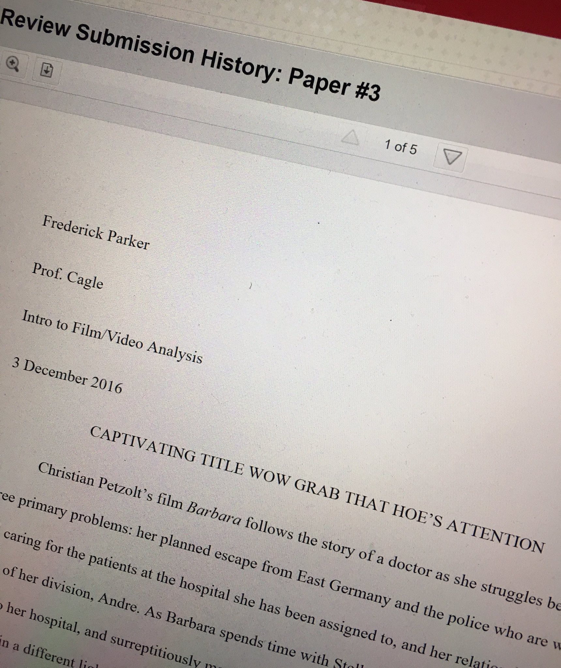Click the date "3 December 2016"
This screenshot has width=561, height=668.
[x=67, y=376]
